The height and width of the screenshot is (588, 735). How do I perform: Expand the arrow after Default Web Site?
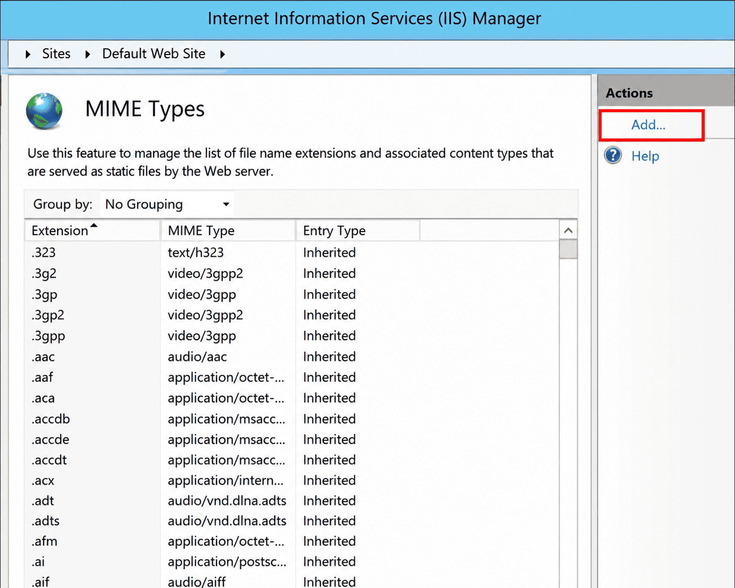click(x=223, y=54)
